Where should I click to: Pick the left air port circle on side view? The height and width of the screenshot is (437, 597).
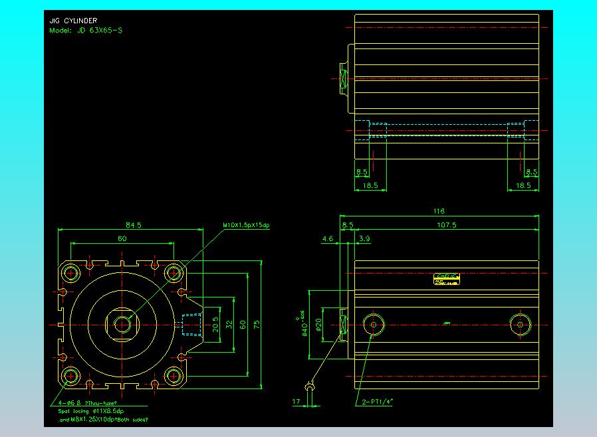(373, 324)
